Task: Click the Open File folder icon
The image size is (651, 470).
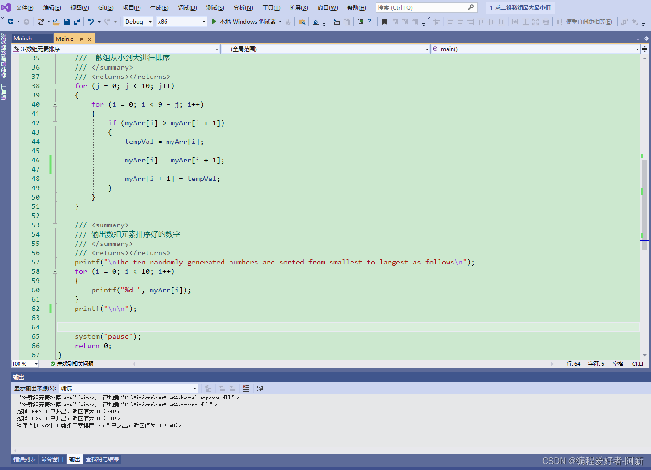Action: (x=56, y=21)
